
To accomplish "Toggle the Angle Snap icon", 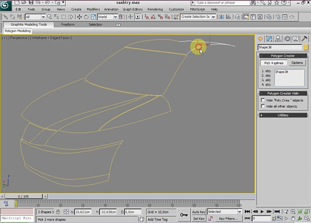I will coord(153,17).
